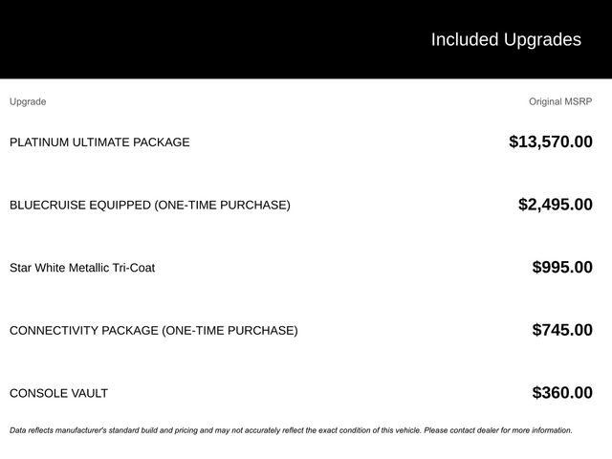Select Star White Metallic Tri-Coat upgrade
The width and height of the screenshot is (612, 459).
(82, 268)
